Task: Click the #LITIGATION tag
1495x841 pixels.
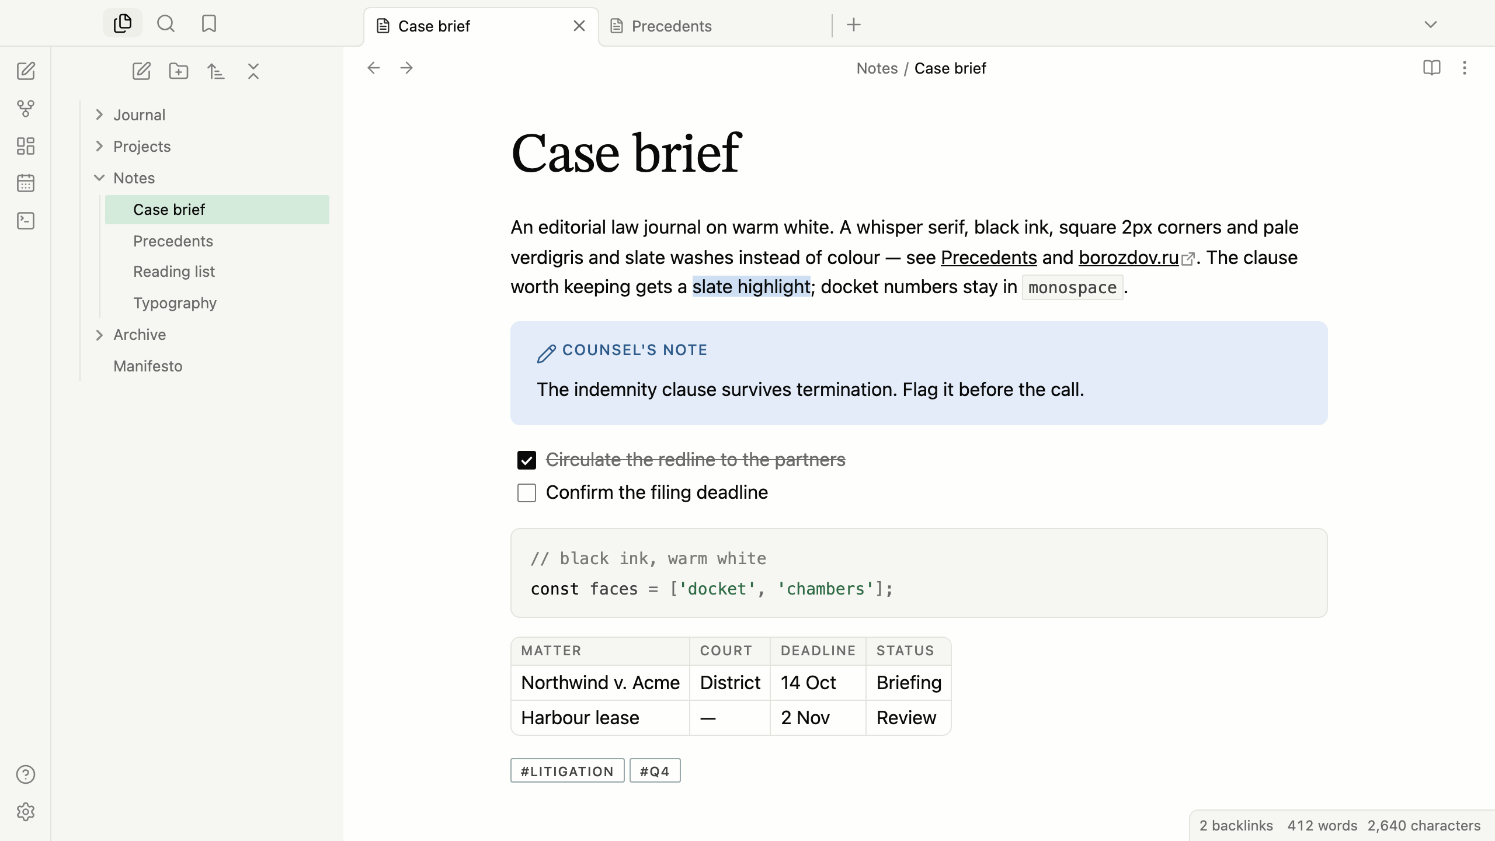Action: pos(567,771)
